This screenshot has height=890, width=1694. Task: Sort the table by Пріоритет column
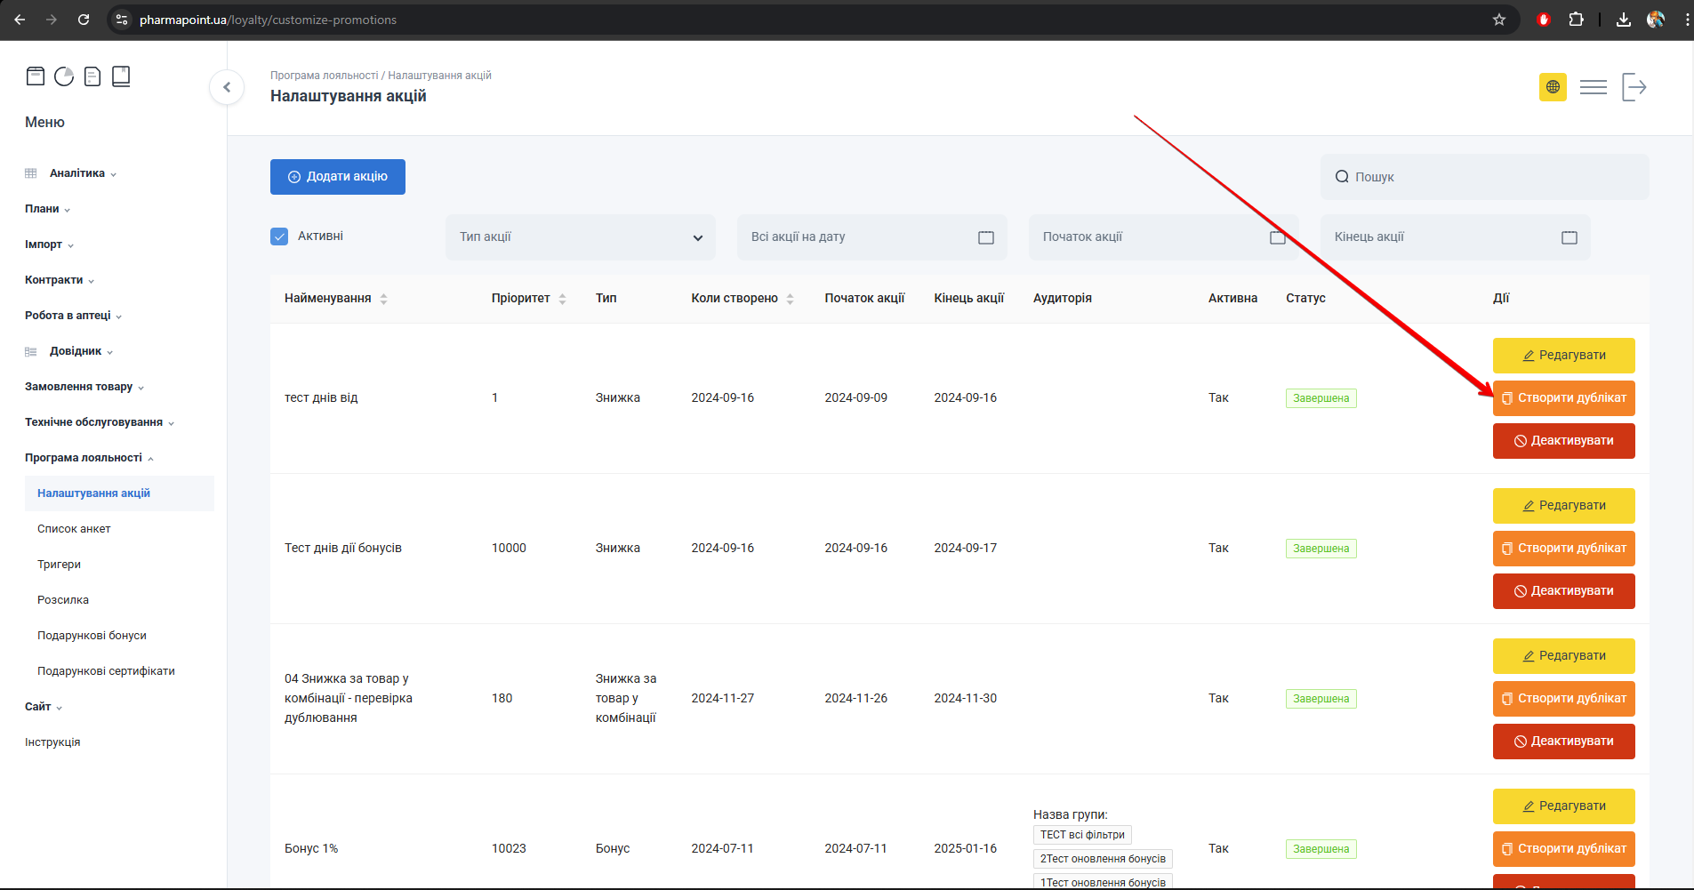click(x=562, y=299)
